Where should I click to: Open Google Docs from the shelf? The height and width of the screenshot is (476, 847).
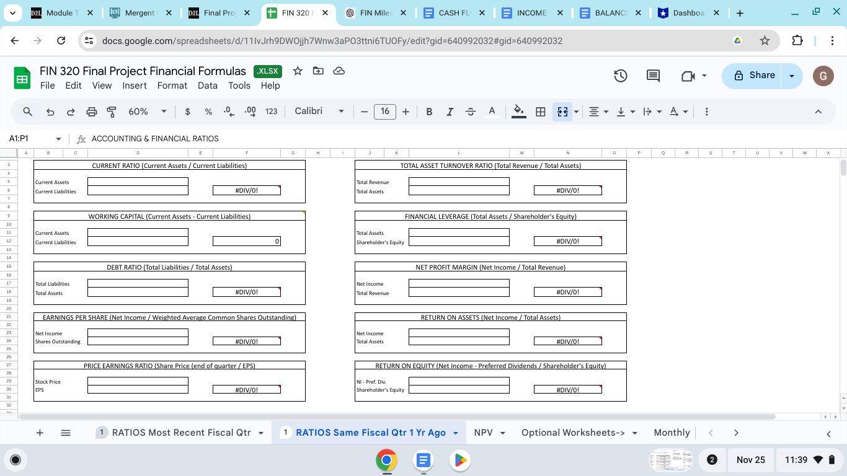(423, 461)
